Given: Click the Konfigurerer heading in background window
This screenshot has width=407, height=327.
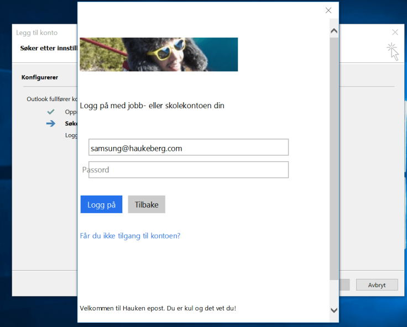Looking at the screenshot, I should [40, 77].
